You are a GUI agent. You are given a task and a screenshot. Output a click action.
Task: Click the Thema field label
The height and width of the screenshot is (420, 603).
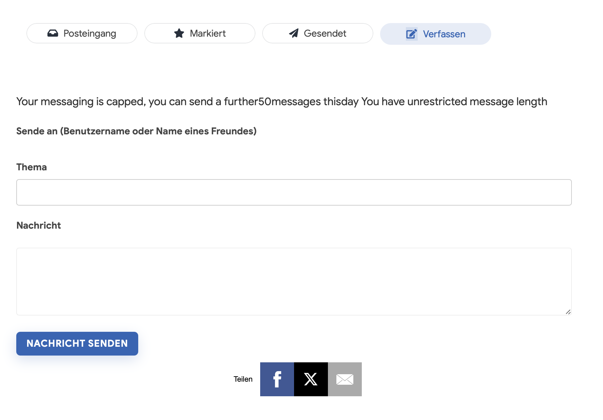32,167
